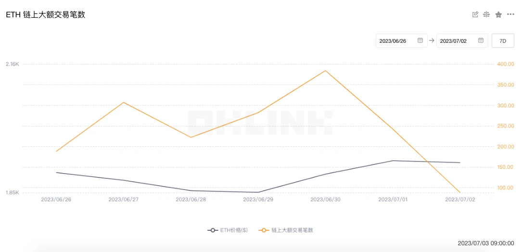Click the compare columns icon
The width and height of the screenshot is (522, 252).
[x=486, y=14]
